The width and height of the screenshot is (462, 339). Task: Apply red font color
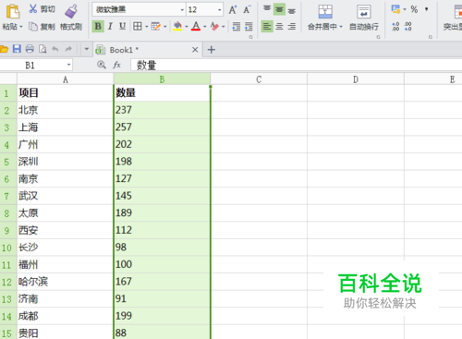tap(196, 27)
